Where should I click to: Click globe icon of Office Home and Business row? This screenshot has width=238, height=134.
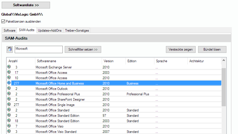click(x=9, y=83)
